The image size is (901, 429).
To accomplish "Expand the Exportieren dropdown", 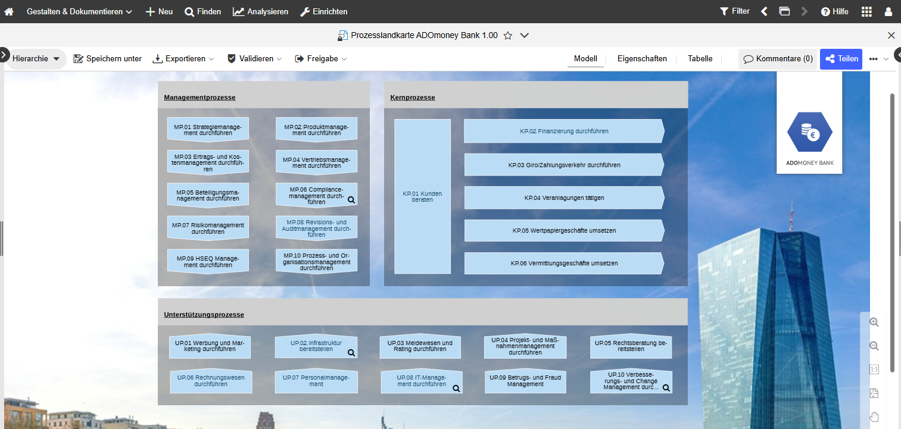I will click(x=183, y=59).
